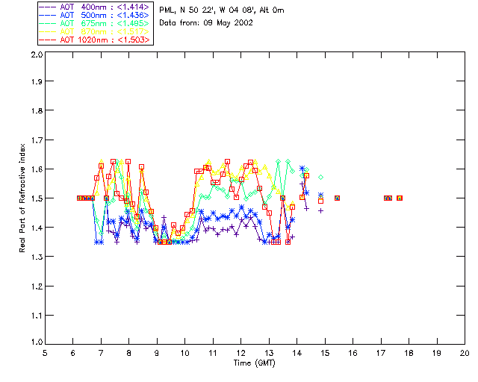
Task: Click the AOT 870nm legend entry
Action: pos(94,31)
